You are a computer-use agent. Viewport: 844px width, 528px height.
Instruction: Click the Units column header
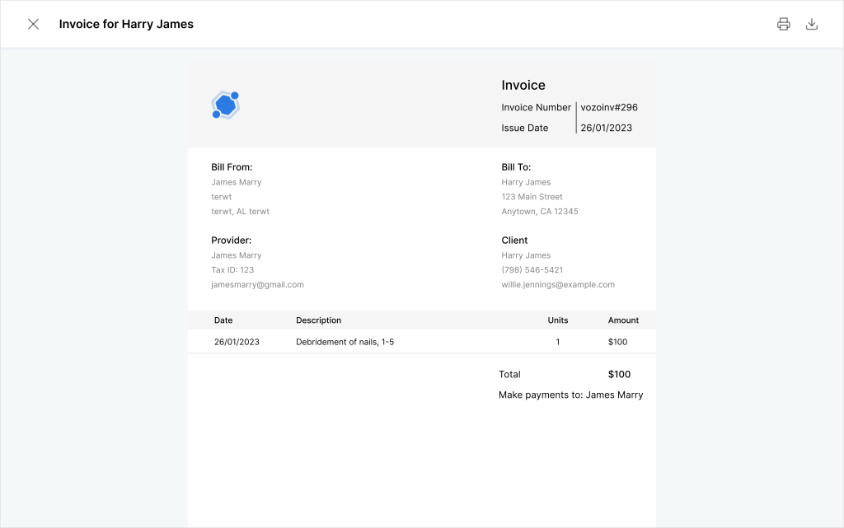(x=558, y=320)
